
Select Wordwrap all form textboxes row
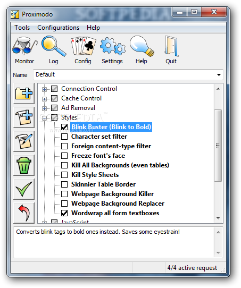[115, 213]
